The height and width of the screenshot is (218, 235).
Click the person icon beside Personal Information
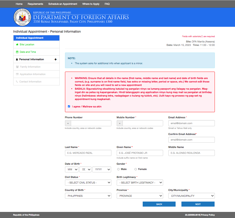click(x=17, y=59)
